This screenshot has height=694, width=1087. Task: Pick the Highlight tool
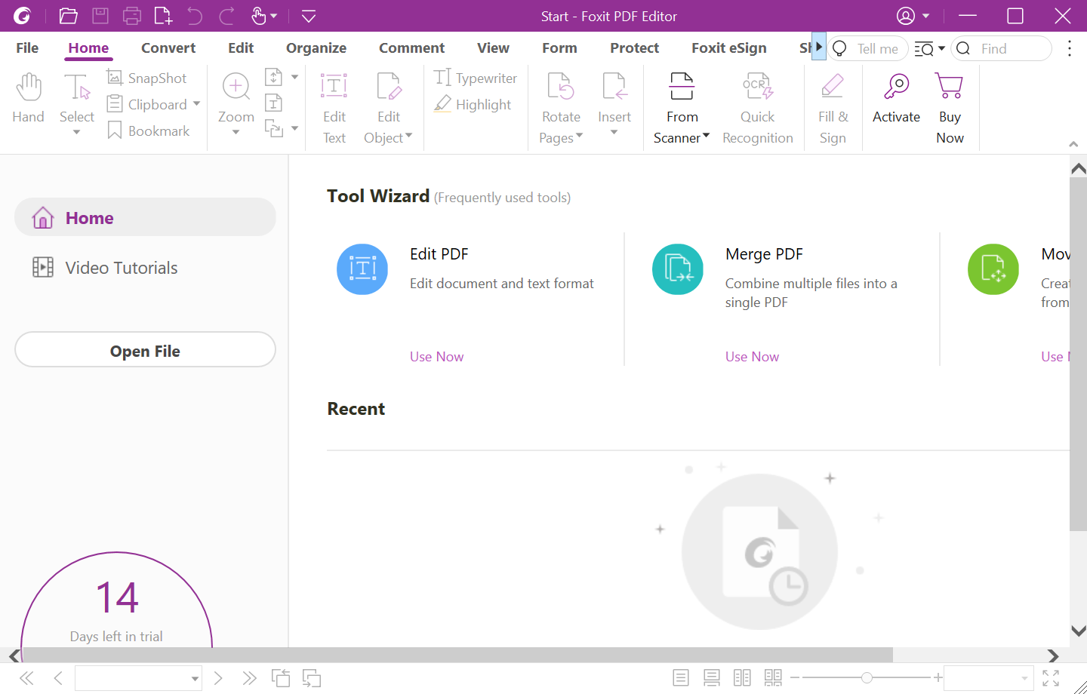pyautogui.click(x=473, y=104)
